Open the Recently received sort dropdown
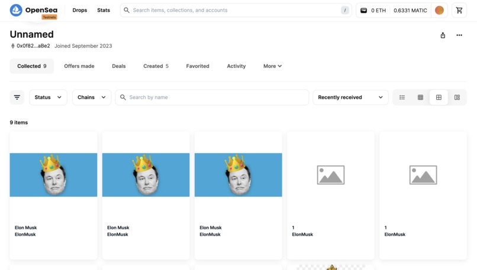477x270 pixels. [x=350, y=97]
